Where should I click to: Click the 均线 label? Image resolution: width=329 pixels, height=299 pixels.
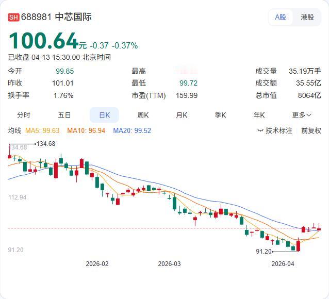pyautogui.click(x=14, y=130)
